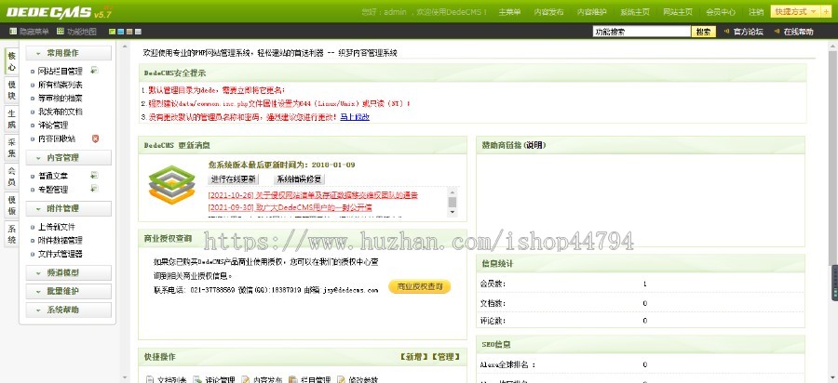Expand the 系统帮助 menu section
Viewport: 838px width, 383px height.
tap(68, 310)
